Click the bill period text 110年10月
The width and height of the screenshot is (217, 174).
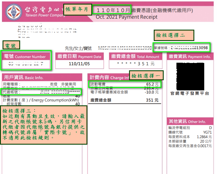pyautogui.click(x=113, y=10)
